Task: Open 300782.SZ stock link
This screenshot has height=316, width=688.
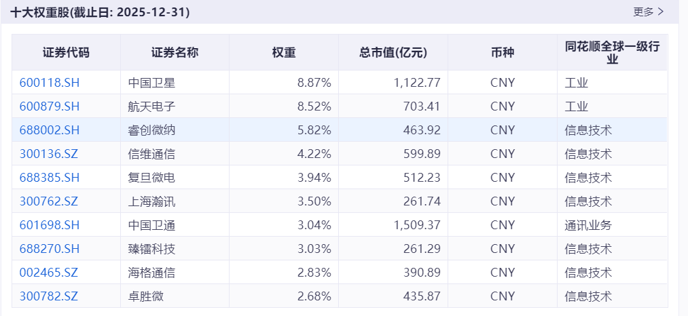Action: point(49,296)
